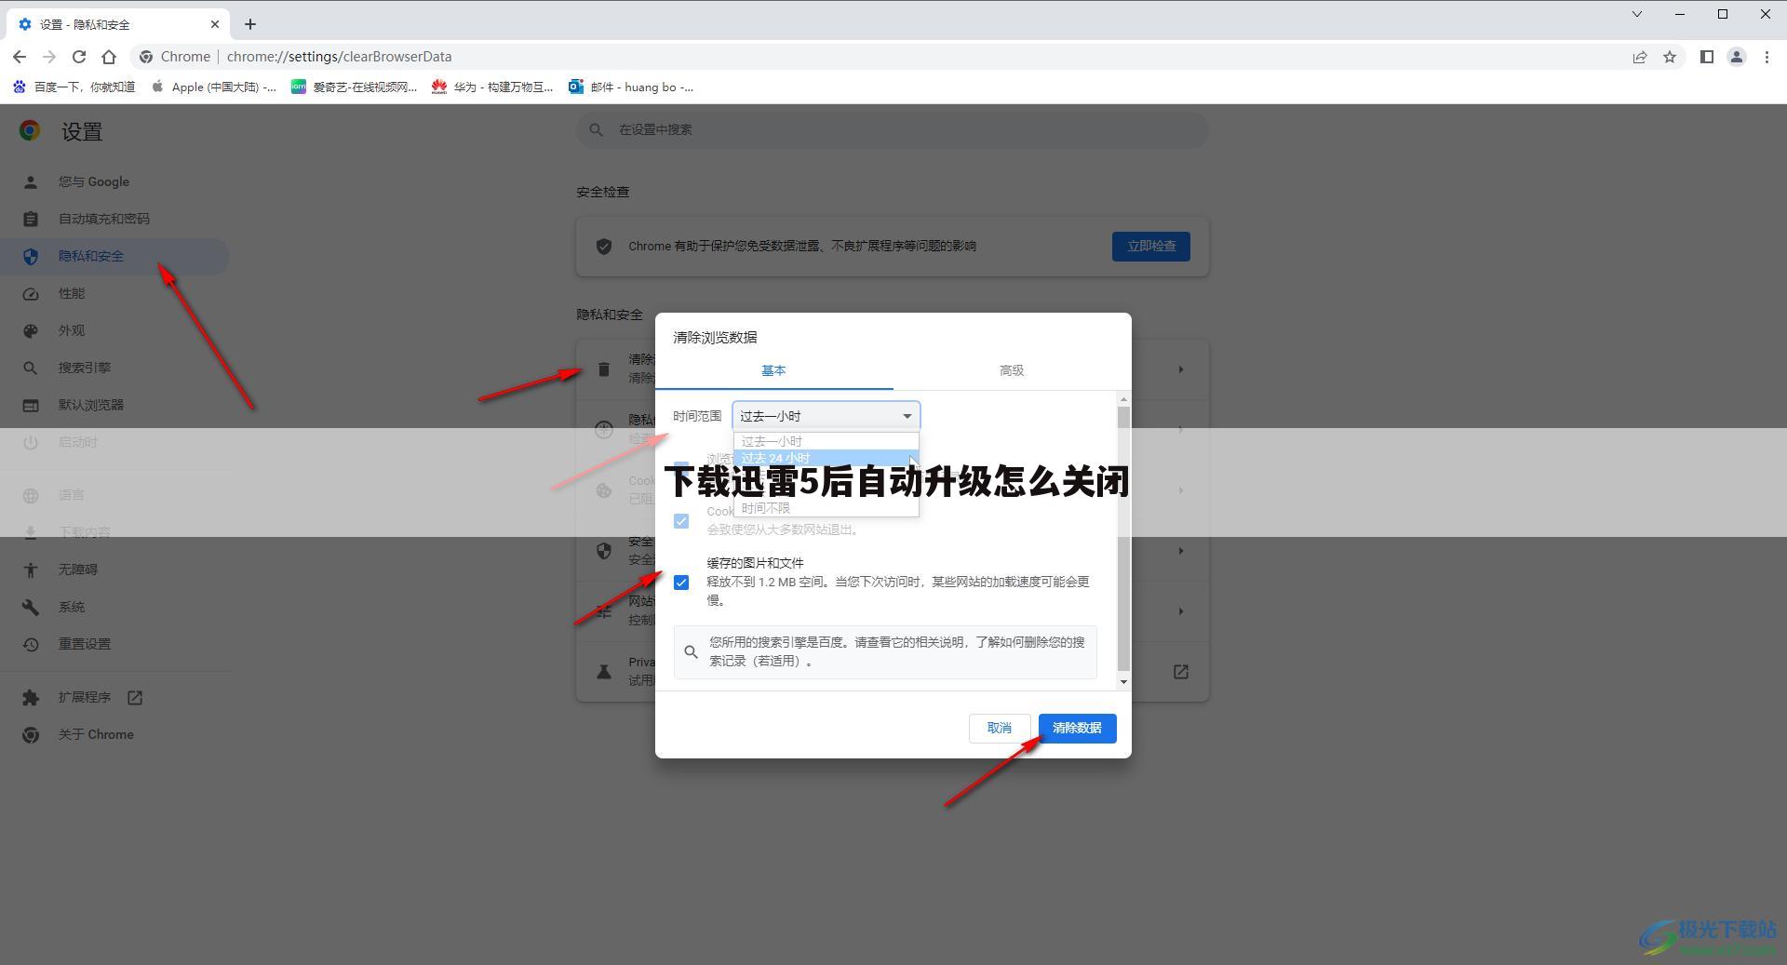Open the profile avatar menu

tap(1737, 57)
